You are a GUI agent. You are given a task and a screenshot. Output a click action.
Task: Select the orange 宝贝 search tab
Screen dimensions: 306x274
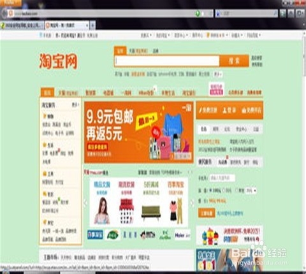[x=120, y=51]
